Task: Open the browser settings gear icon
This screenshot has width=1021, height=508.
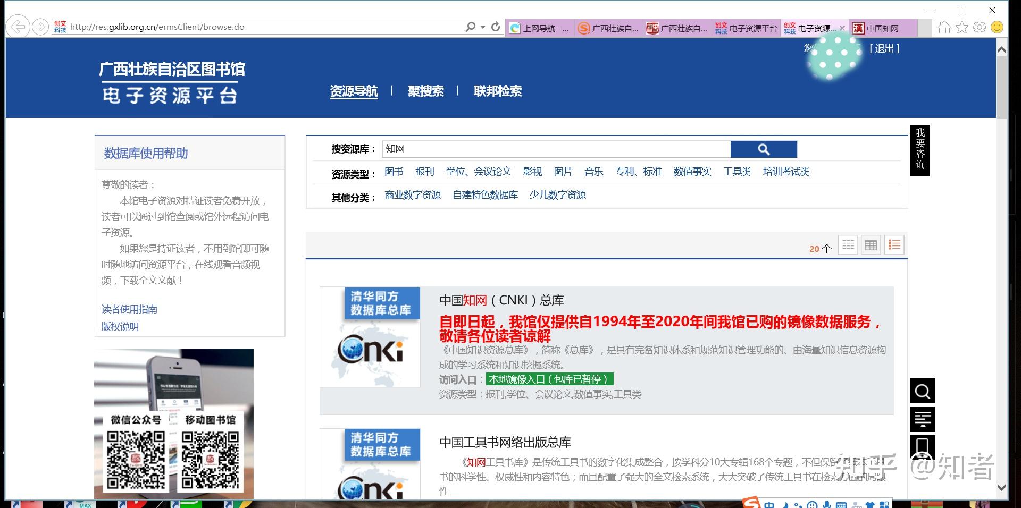Action: tap(980, 27)
